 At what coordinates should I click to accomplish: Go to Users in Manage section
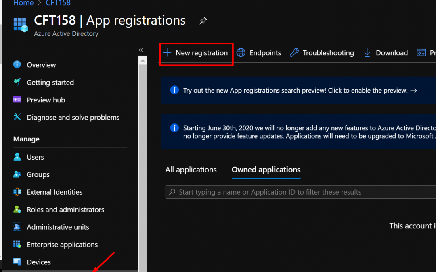pyautogui.click(x=35, y=157)
